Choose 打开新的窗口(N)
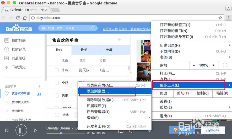 coord(191,31)
